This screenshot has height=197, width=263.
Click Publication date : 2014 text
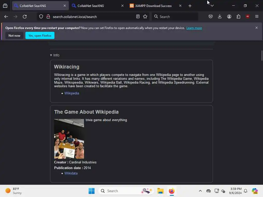(72, 168)
